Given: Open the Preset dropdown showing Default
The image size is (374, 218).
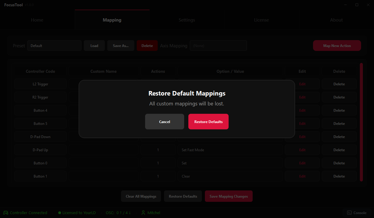Looking at the screenshot, I should 54,46.
